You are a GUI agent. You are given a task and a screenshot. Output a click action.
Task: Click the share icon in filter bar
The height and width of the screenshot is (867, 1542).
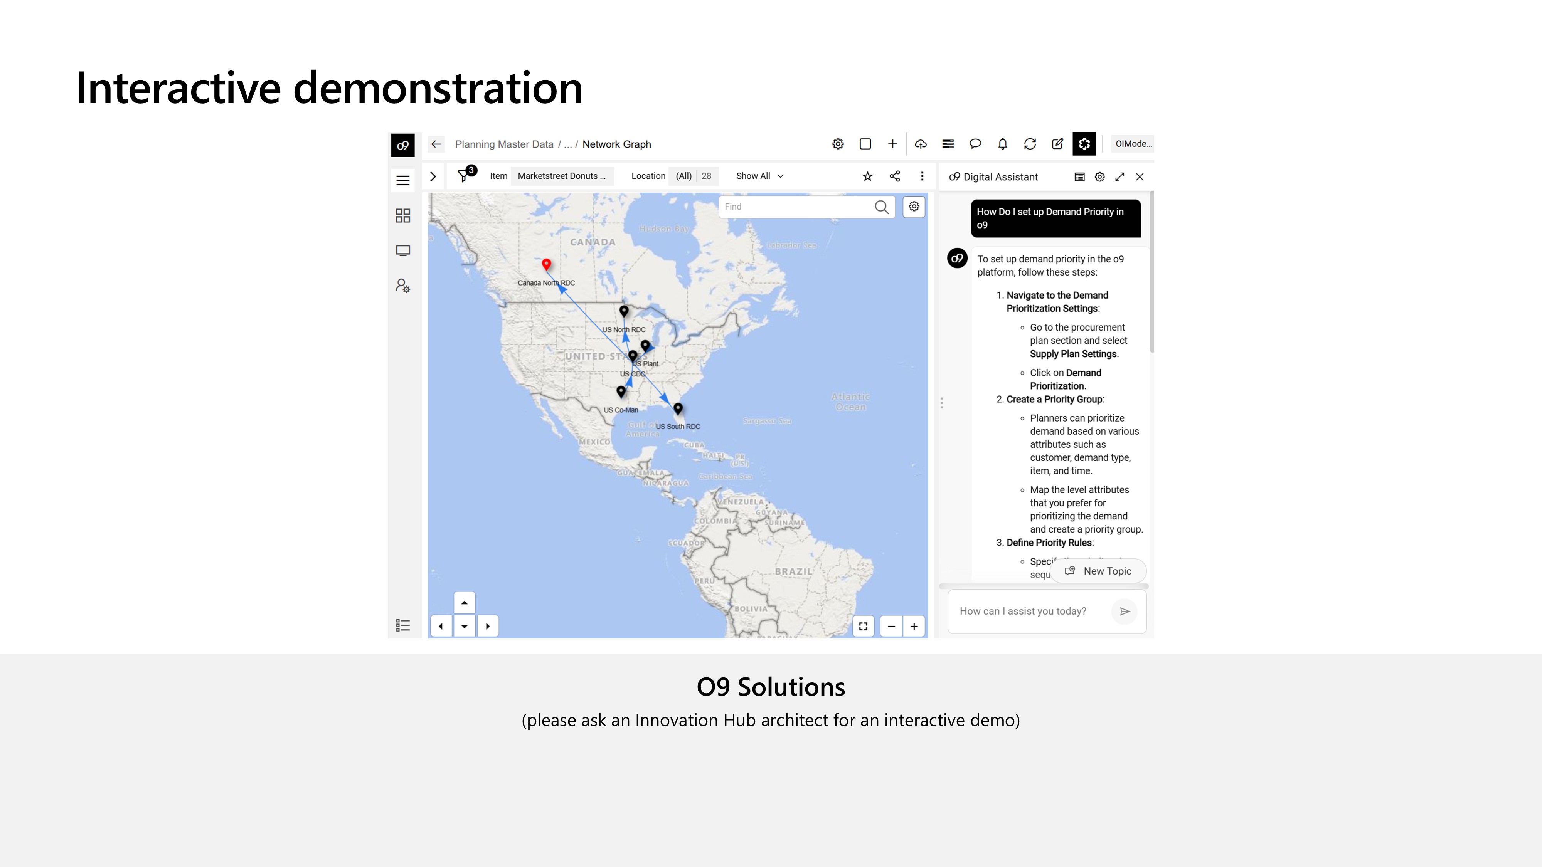895,176
